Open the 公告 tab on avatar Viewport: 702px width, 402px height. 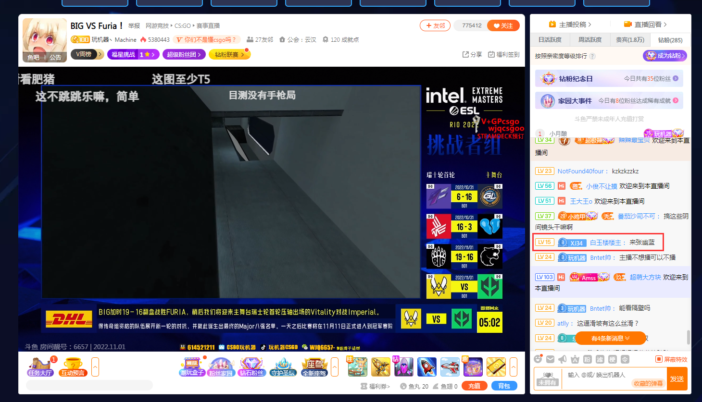point(55,57)
